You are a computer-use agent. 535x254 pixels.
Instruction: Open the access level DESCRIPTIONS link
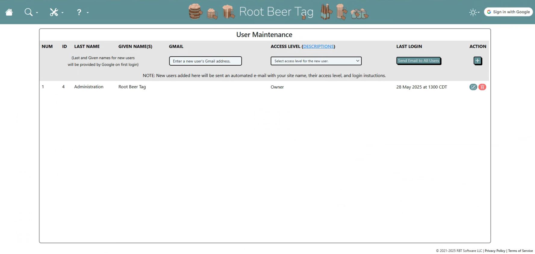tap(318, 46)
